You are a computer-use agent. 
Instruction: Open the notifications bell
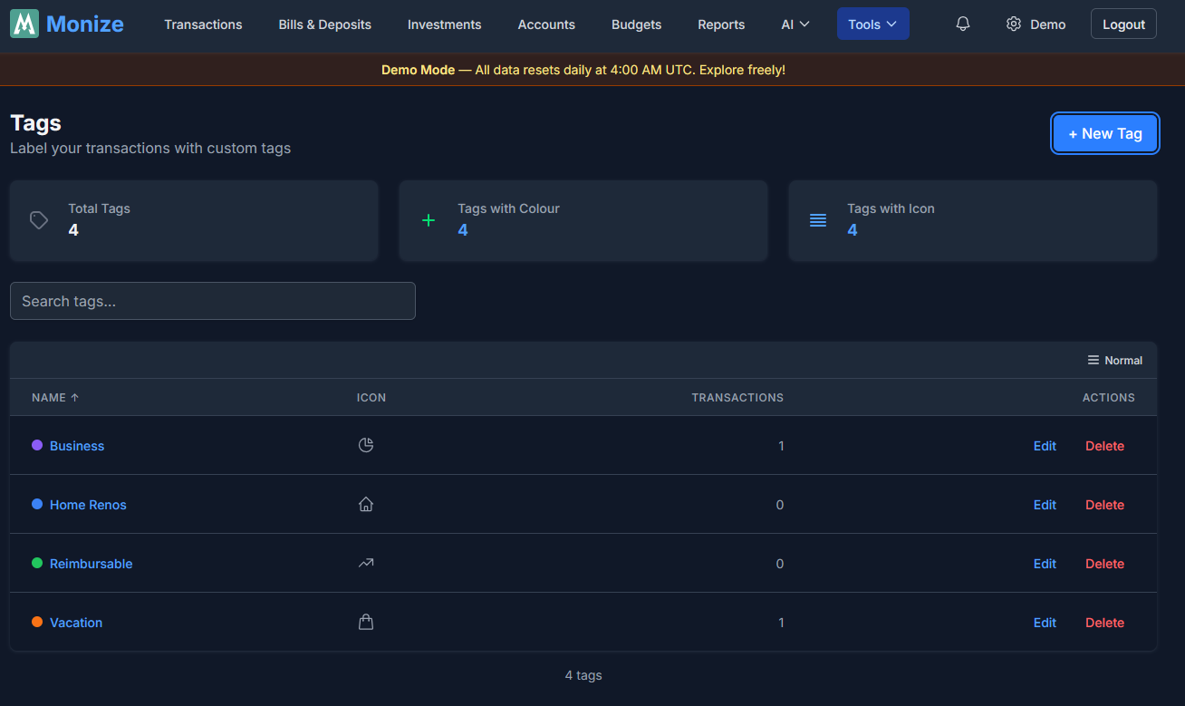[x=963, y=24]
